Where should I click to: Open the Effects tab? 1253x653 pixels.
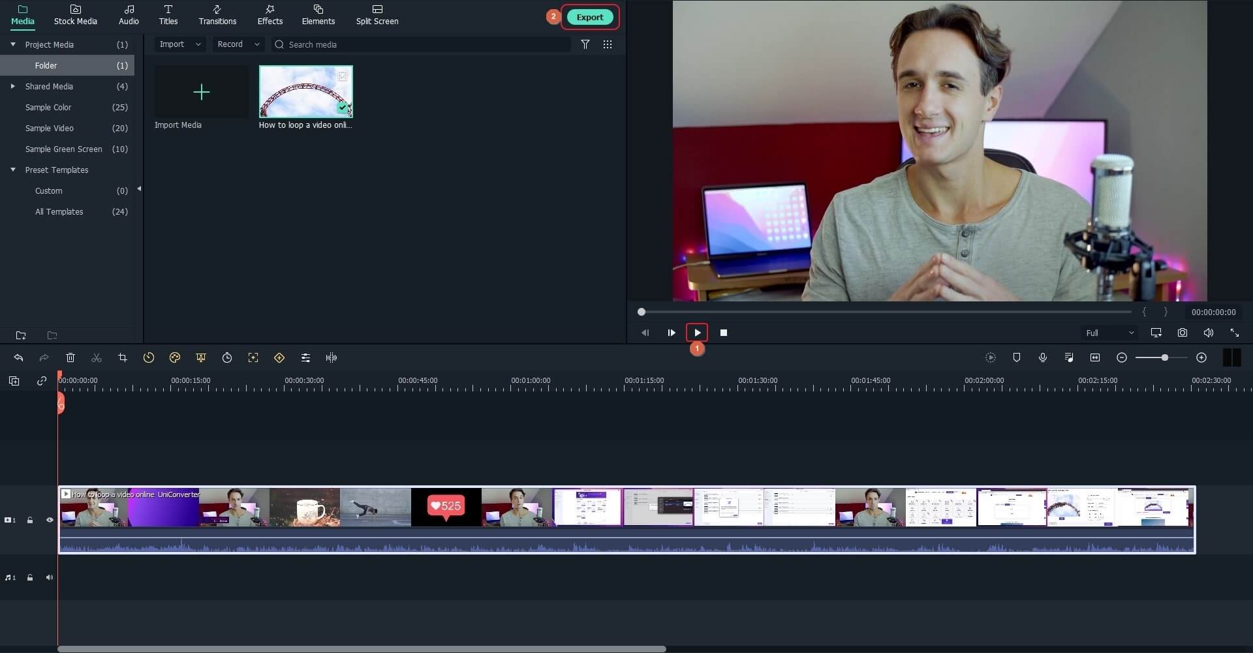(x=270, y=15)
